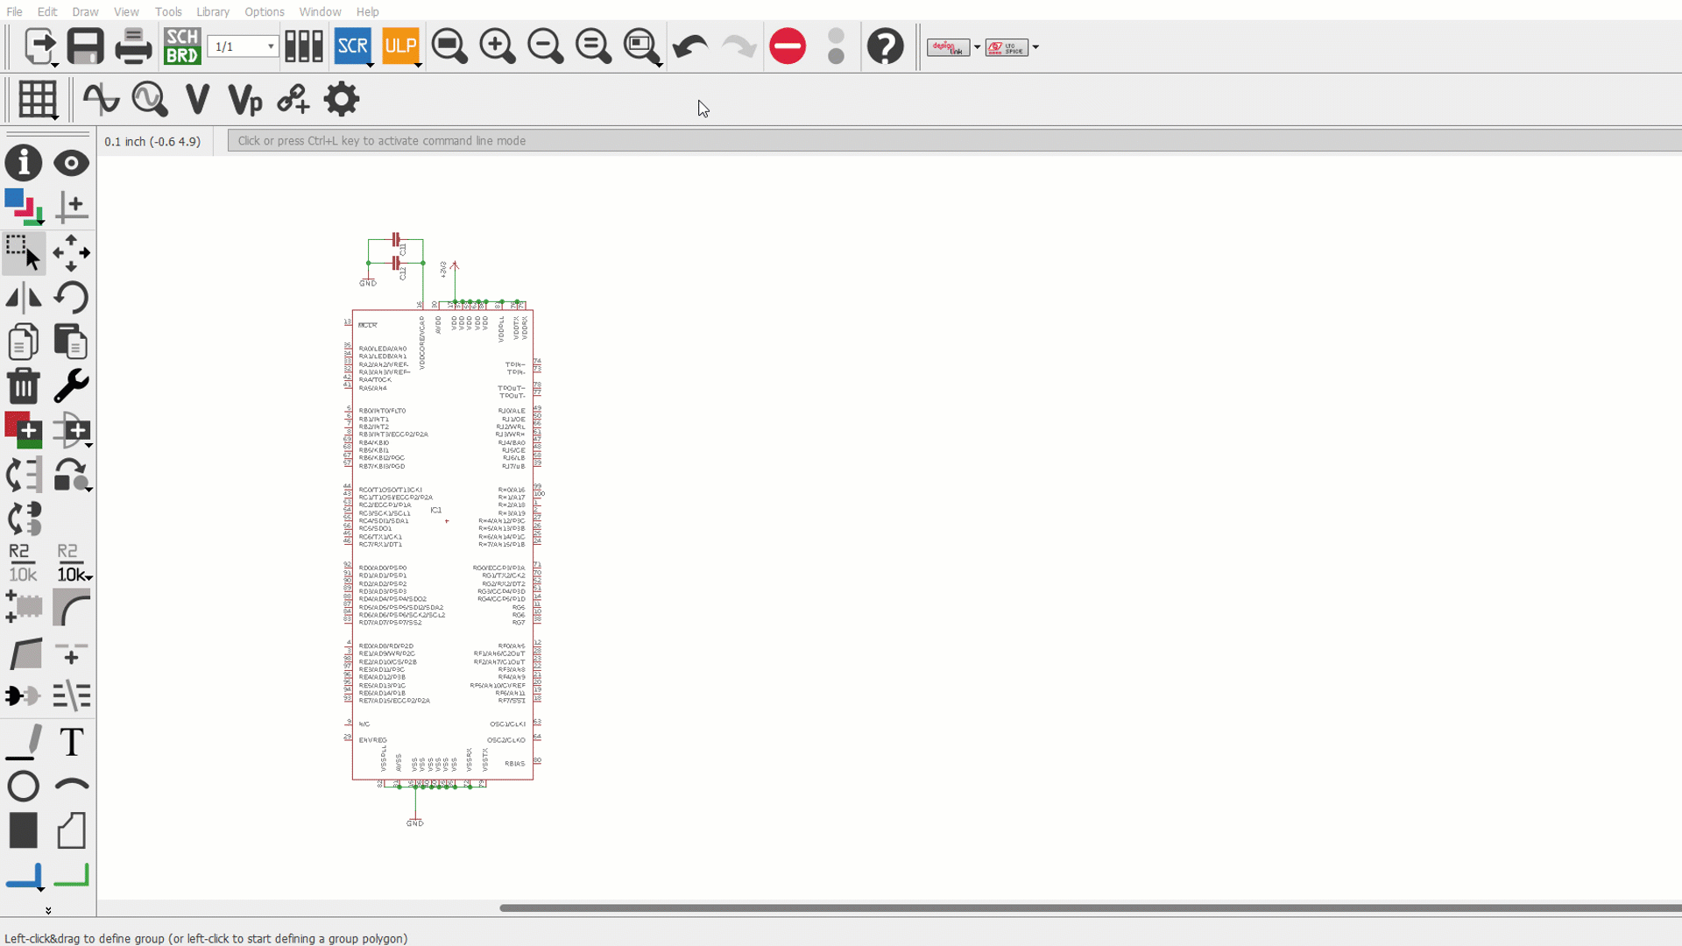Click the Go traffic light icon
Image resolution: width=1682 pixels, height=946 pixels.
pos(836,46)
